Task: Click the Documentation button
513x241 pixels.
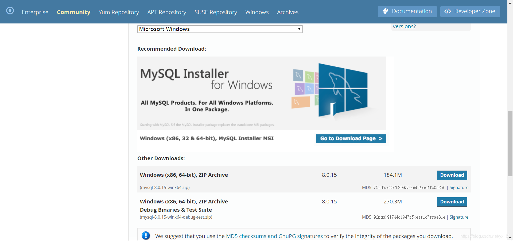Action: (407, 11)
